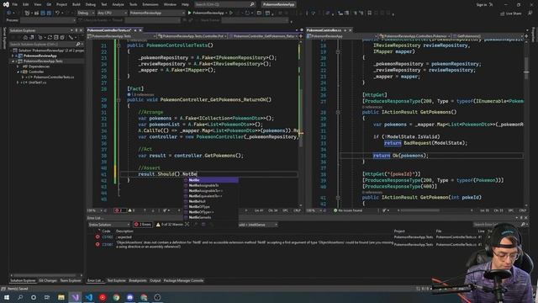Select NotBe in IntelliSense list
Image resolution: width=538 pixels, height=303 pixels.
click(211, 180)
